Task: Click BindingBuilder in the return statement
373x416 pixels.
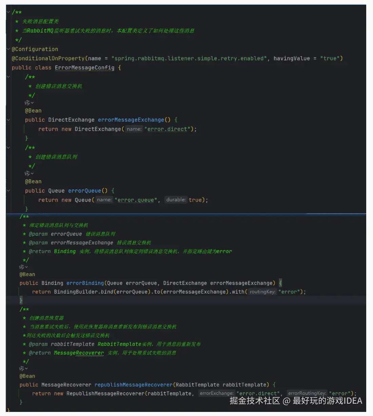Action: (76, 292)
